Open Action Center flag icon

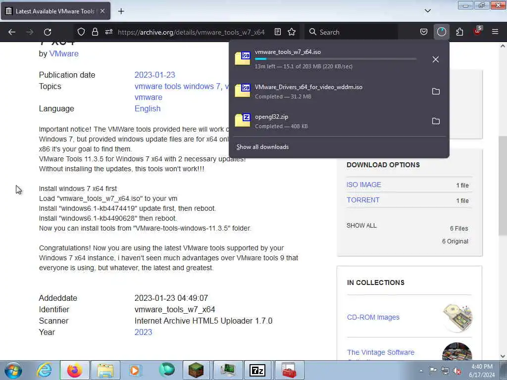tap(433, 370)
